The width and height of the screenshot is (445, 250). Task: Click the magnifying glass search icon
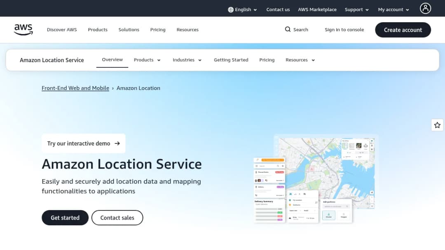click(288, 30)
